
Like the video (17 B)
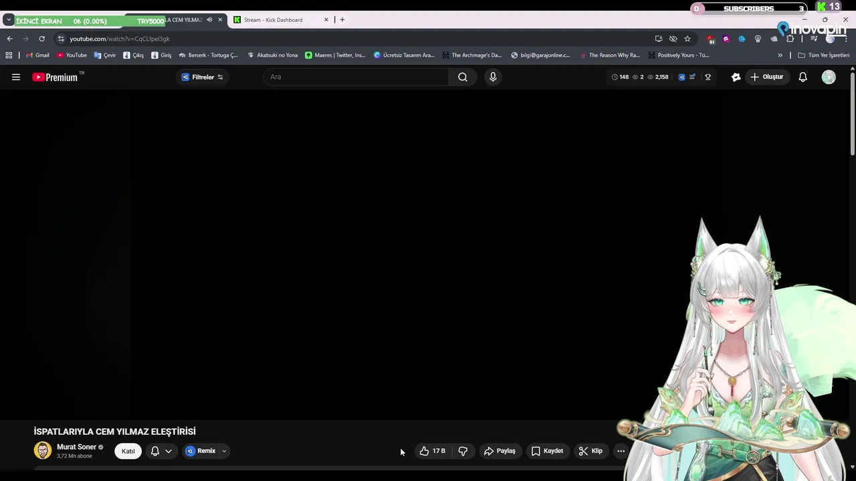tap(433, 451)
